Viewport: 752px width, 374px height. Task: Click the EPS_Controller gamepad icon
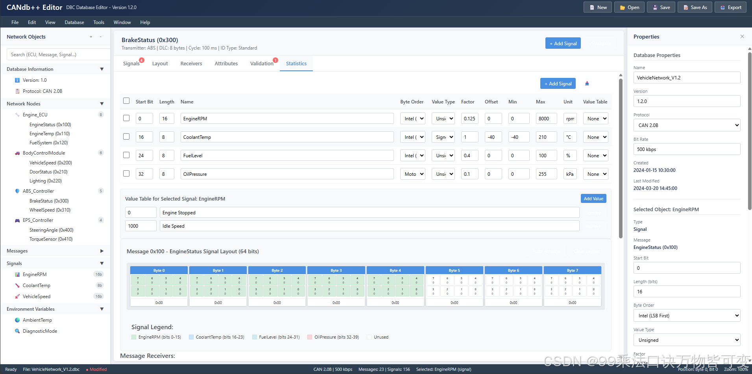pyautogui.click(x=17, y=220)
